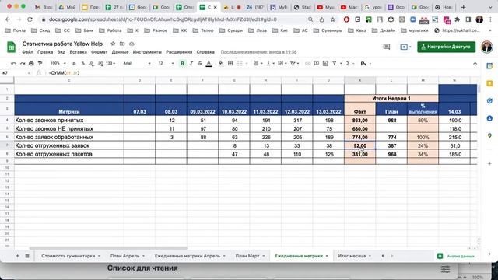Viewport: 498px width, 280px height.
Task: Open the fill color picker
Action: point(221,64)
